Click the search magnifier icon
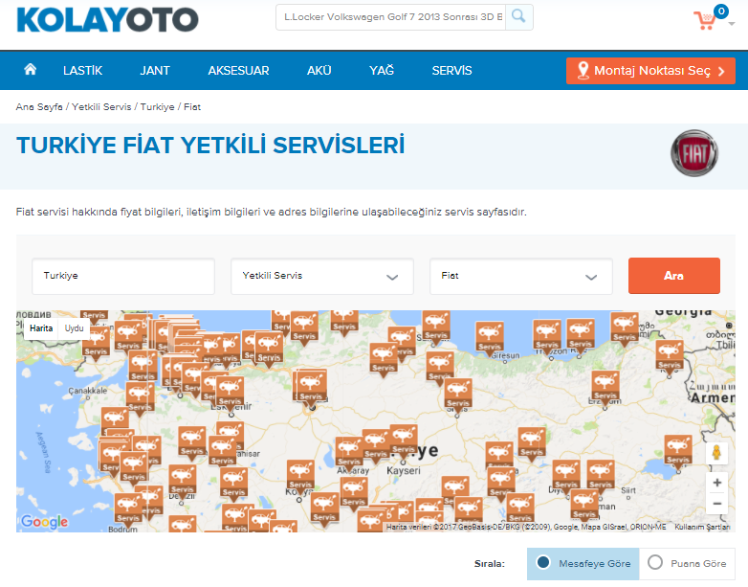The image size is (748, 587). pyautogui.click(x=518, y=16)
